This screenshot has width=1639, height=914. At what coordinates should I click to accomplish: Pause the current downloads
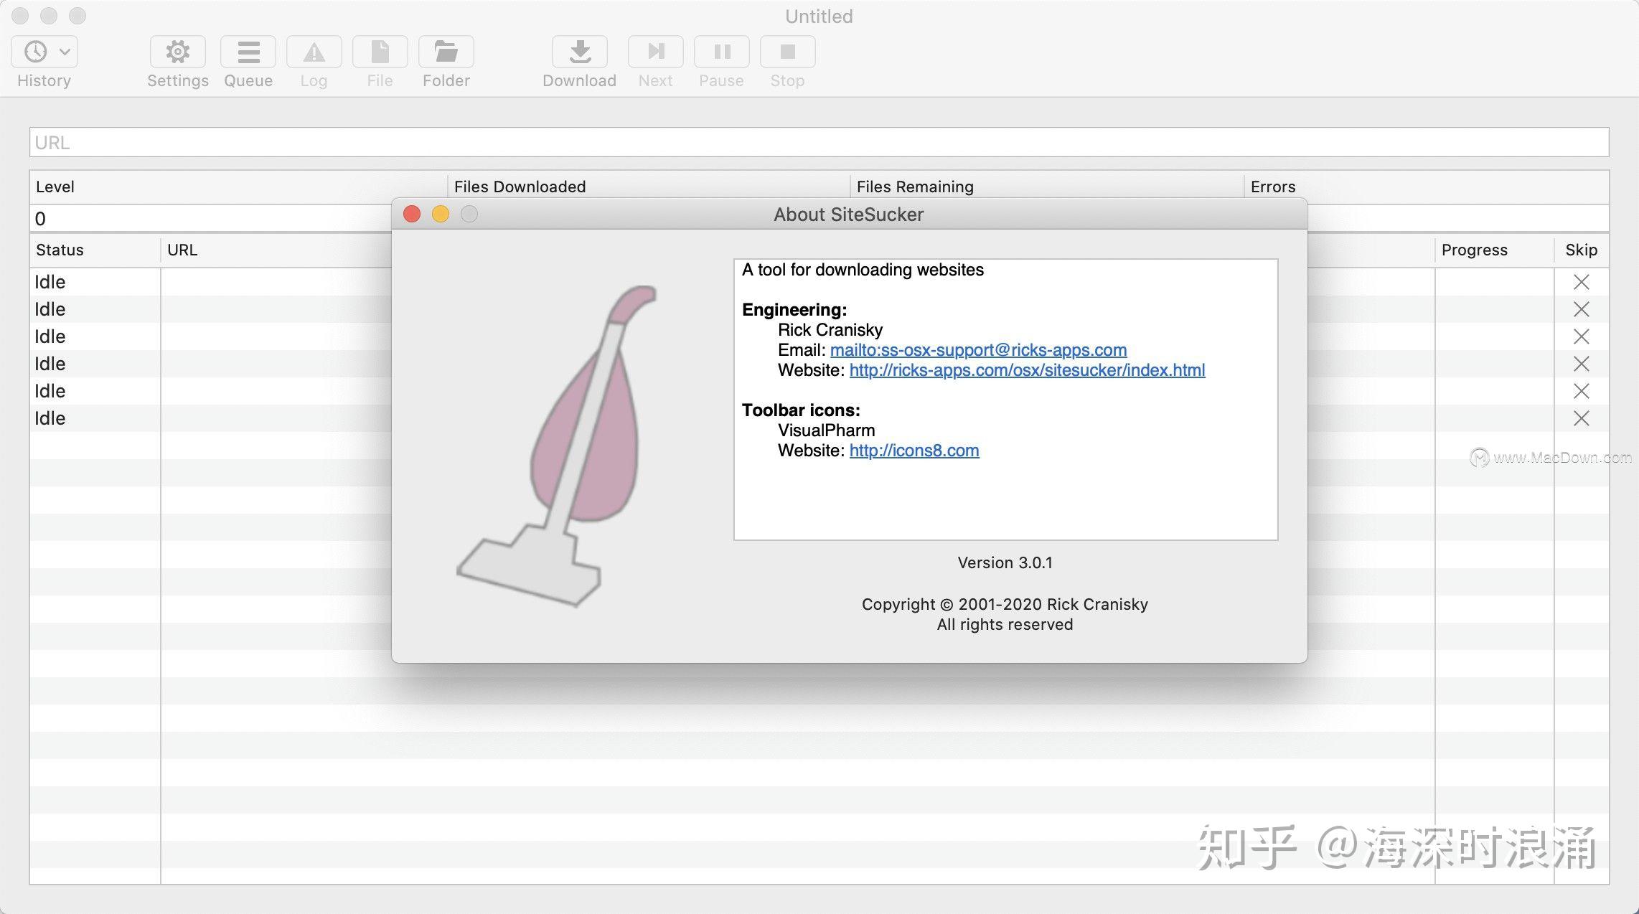point(721,52)
